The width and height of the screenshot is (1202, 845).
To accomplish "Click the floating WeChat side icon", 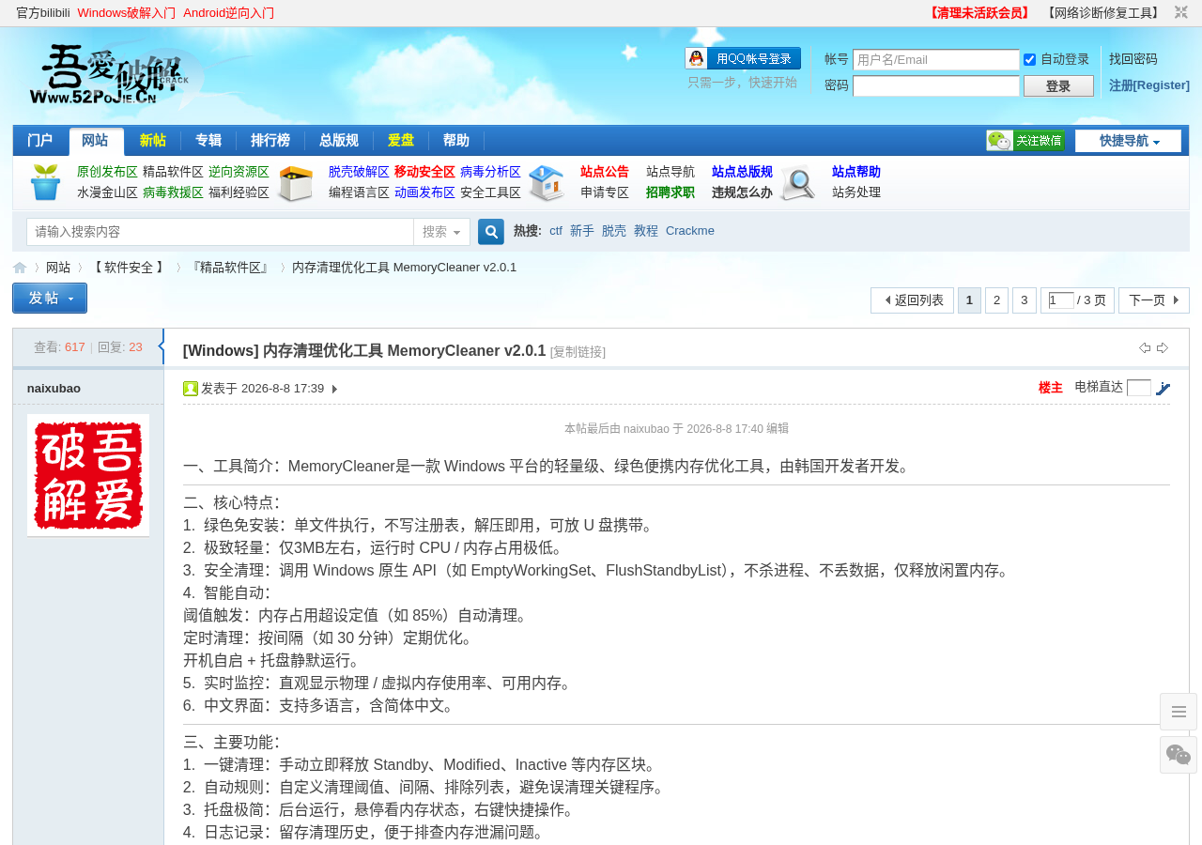I will pos(1179,755).
